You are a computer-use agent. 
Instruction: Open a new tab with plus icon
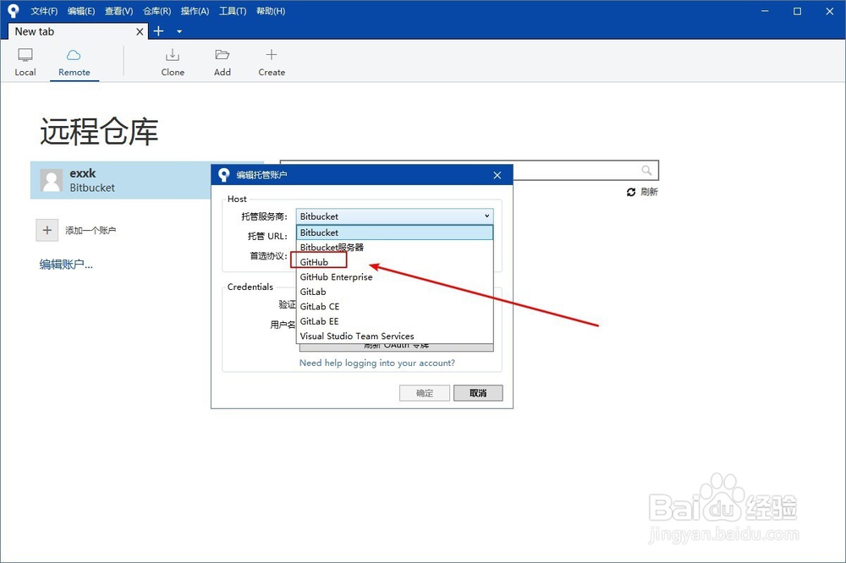[159, 31]
